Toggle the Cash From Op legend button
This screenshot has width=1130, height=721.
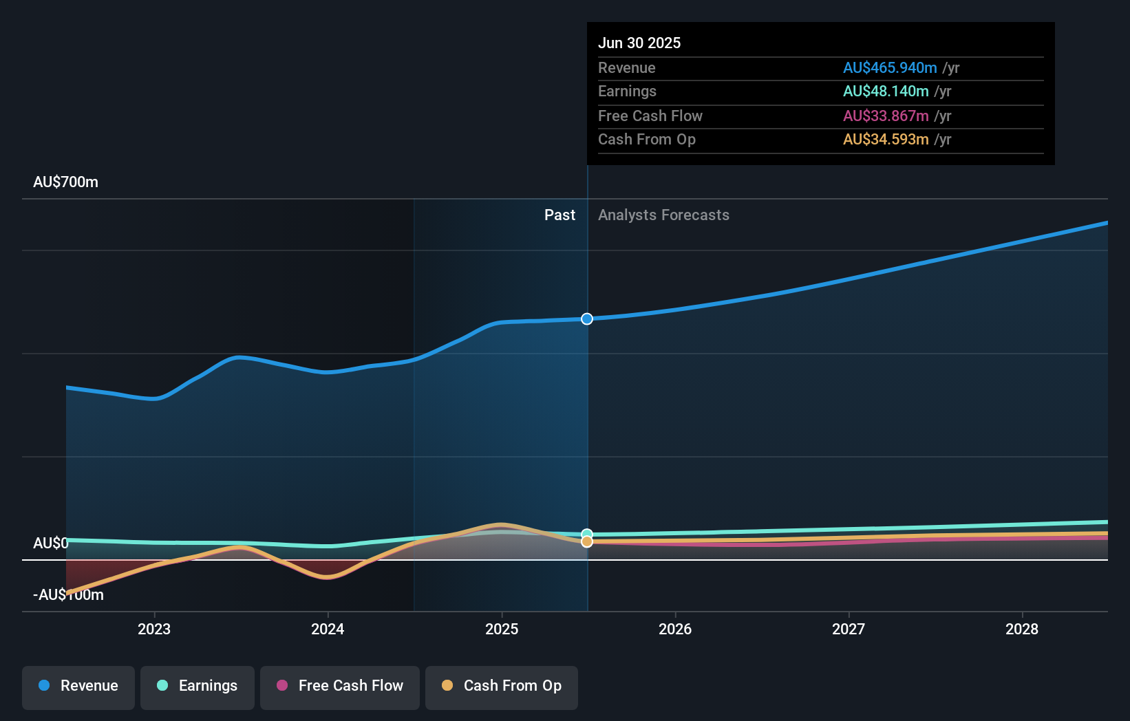502,687
